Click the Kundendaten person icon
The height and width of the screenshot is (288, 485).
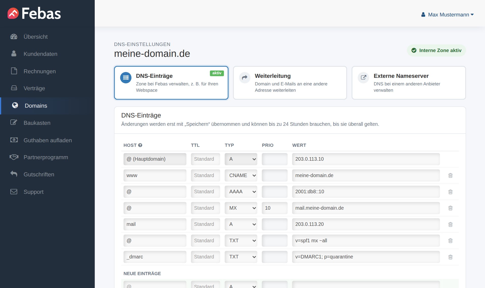pos(14,54)
